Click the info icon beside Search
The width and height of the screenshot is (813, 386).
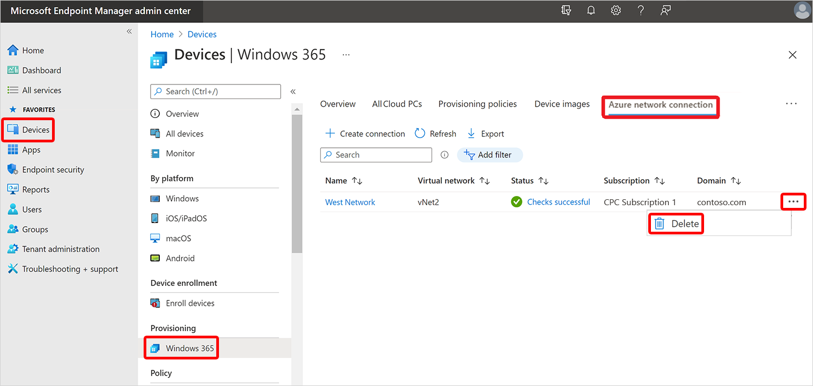click(x=444, y=155)
